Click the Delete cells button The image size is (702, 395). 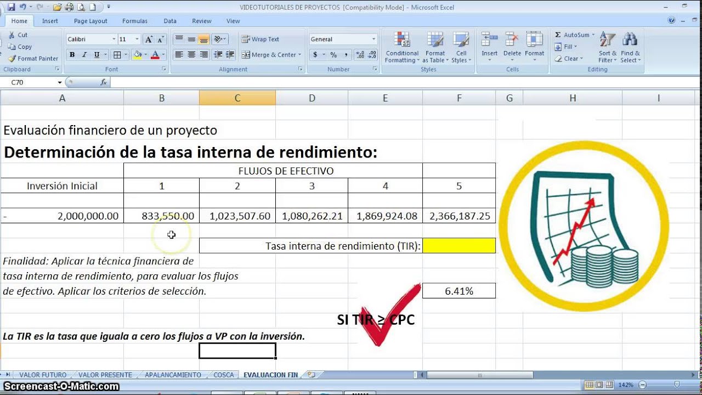point(512,47)
